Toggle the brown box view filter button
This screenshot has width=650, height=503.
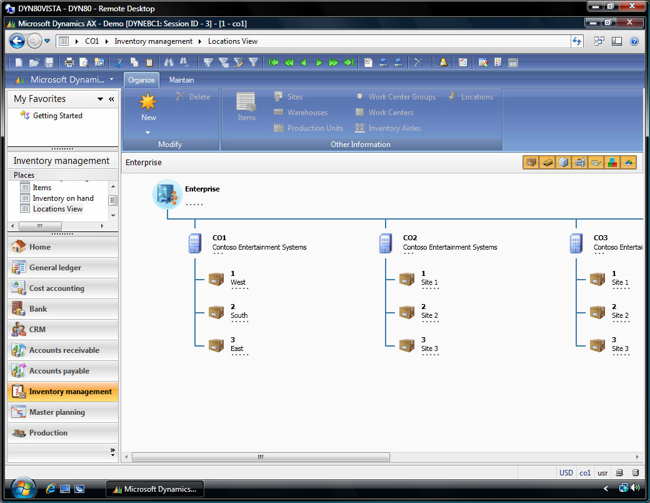pos(531,163)
